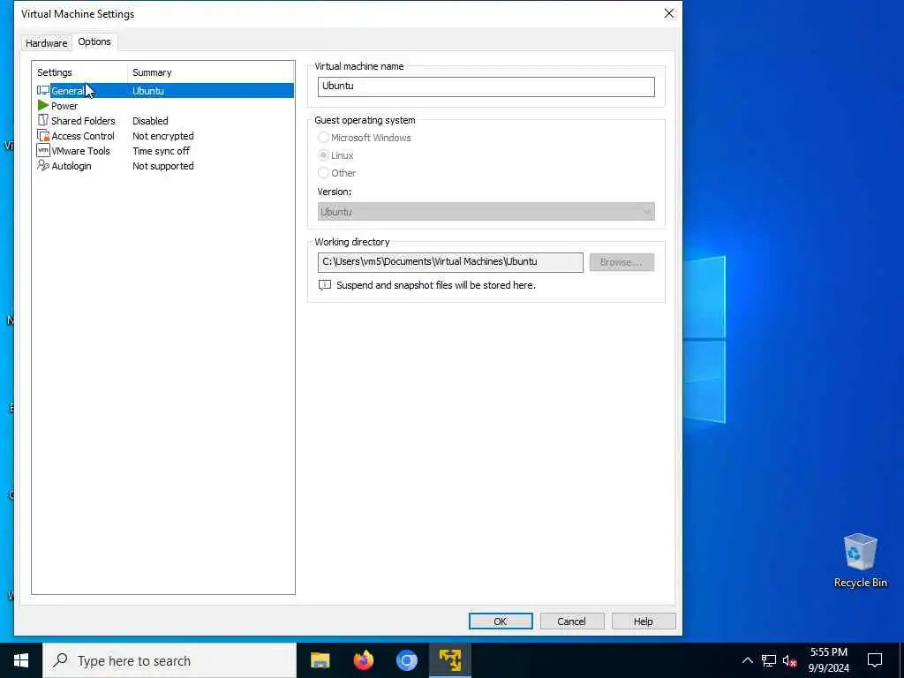Screen dimensions: 904x678
Task: Click the Browse... button
Action: pyautogui.click(x=621, y=261)
